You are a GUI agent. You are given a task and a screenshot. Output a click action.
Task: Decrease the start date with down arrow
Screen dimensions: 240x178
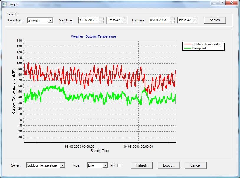click(101, 22)
